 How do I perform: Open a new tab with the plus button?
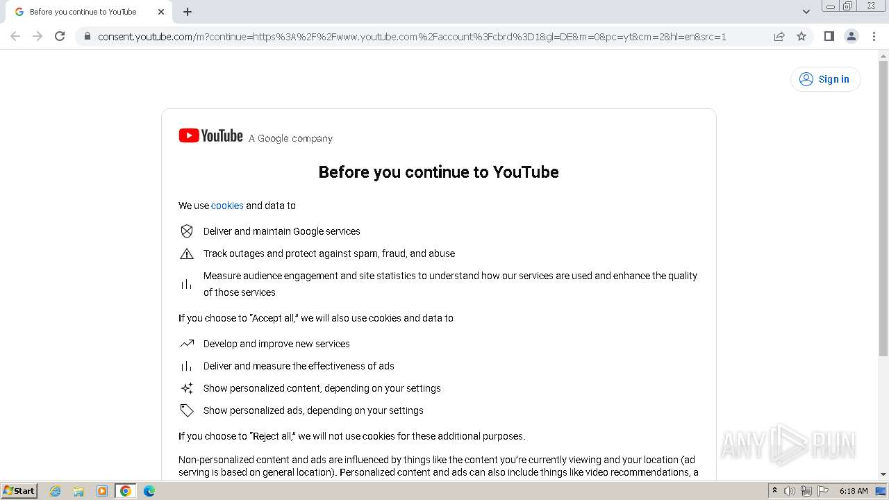pyautogui.click(x=188, y=12)
